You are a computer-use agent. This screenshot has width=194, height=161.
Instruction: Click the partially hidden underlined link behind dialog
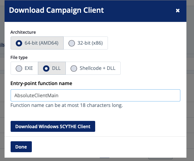coord(2,45)
